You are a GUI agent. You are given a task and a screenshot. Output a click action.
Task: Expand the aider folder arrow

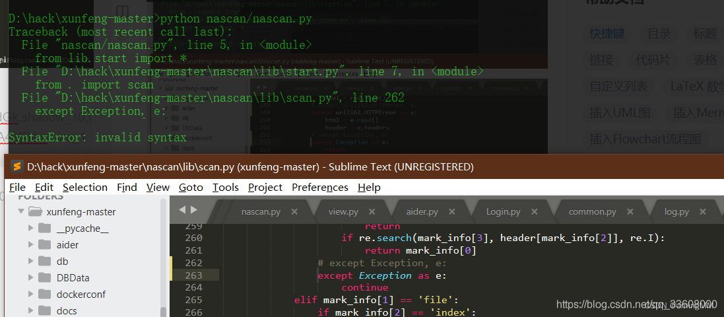[30, 245]
